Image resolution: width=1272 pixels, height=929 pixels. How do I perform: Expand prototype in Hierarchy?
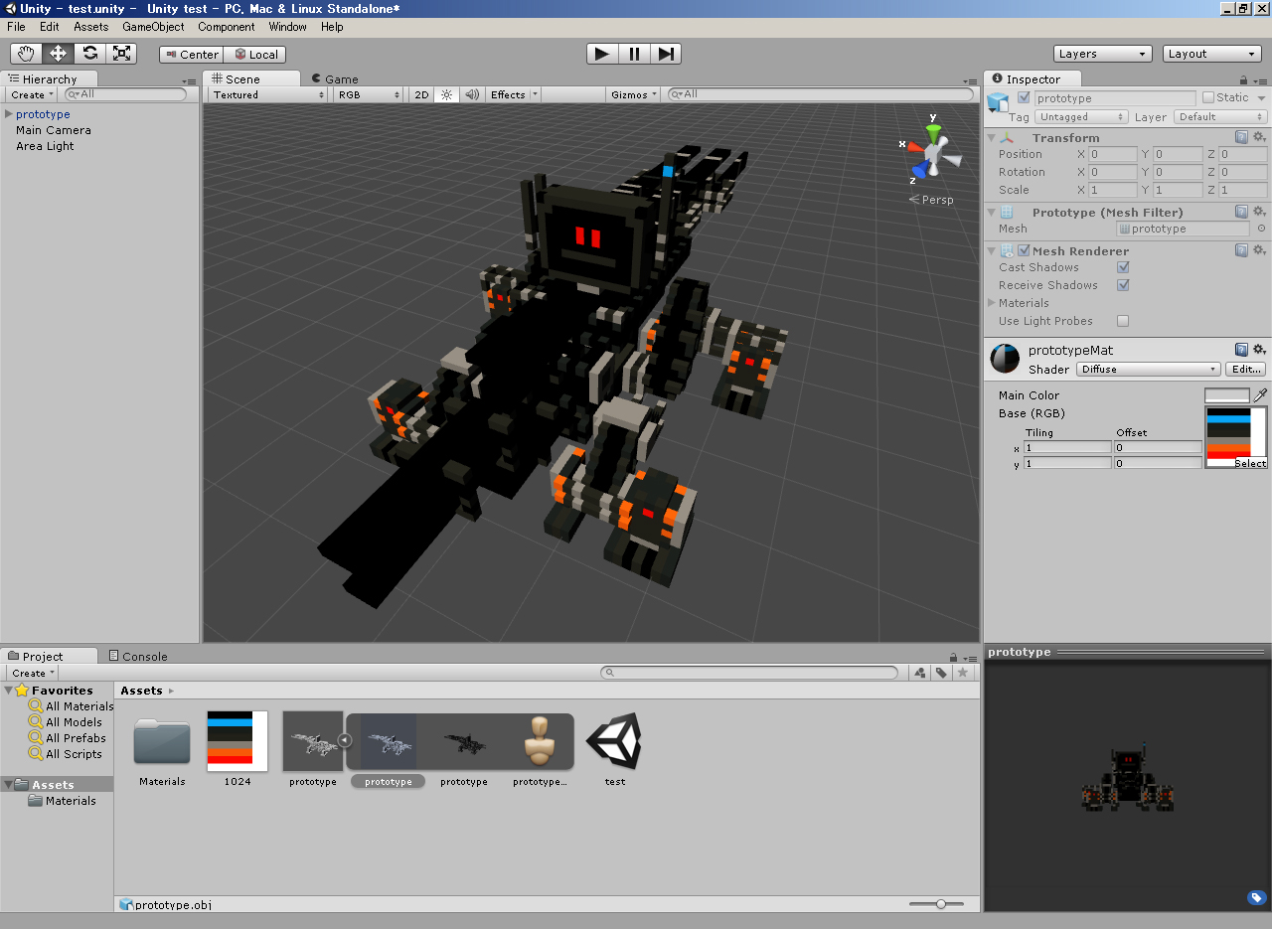click(x=8, y=114)
